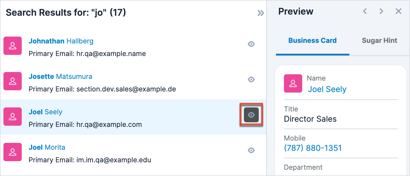Open the Joel Seely record from the preview
The image size is (410, 176).
[327, 89]
